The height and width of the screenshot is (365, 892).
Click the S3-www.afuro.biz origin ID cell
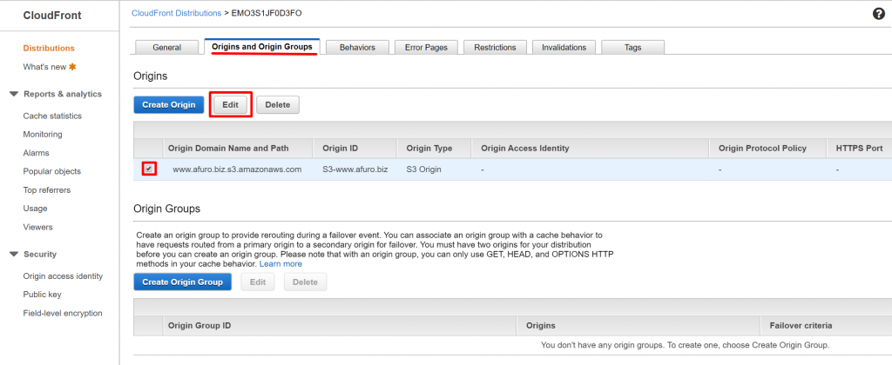click(355, 169)
